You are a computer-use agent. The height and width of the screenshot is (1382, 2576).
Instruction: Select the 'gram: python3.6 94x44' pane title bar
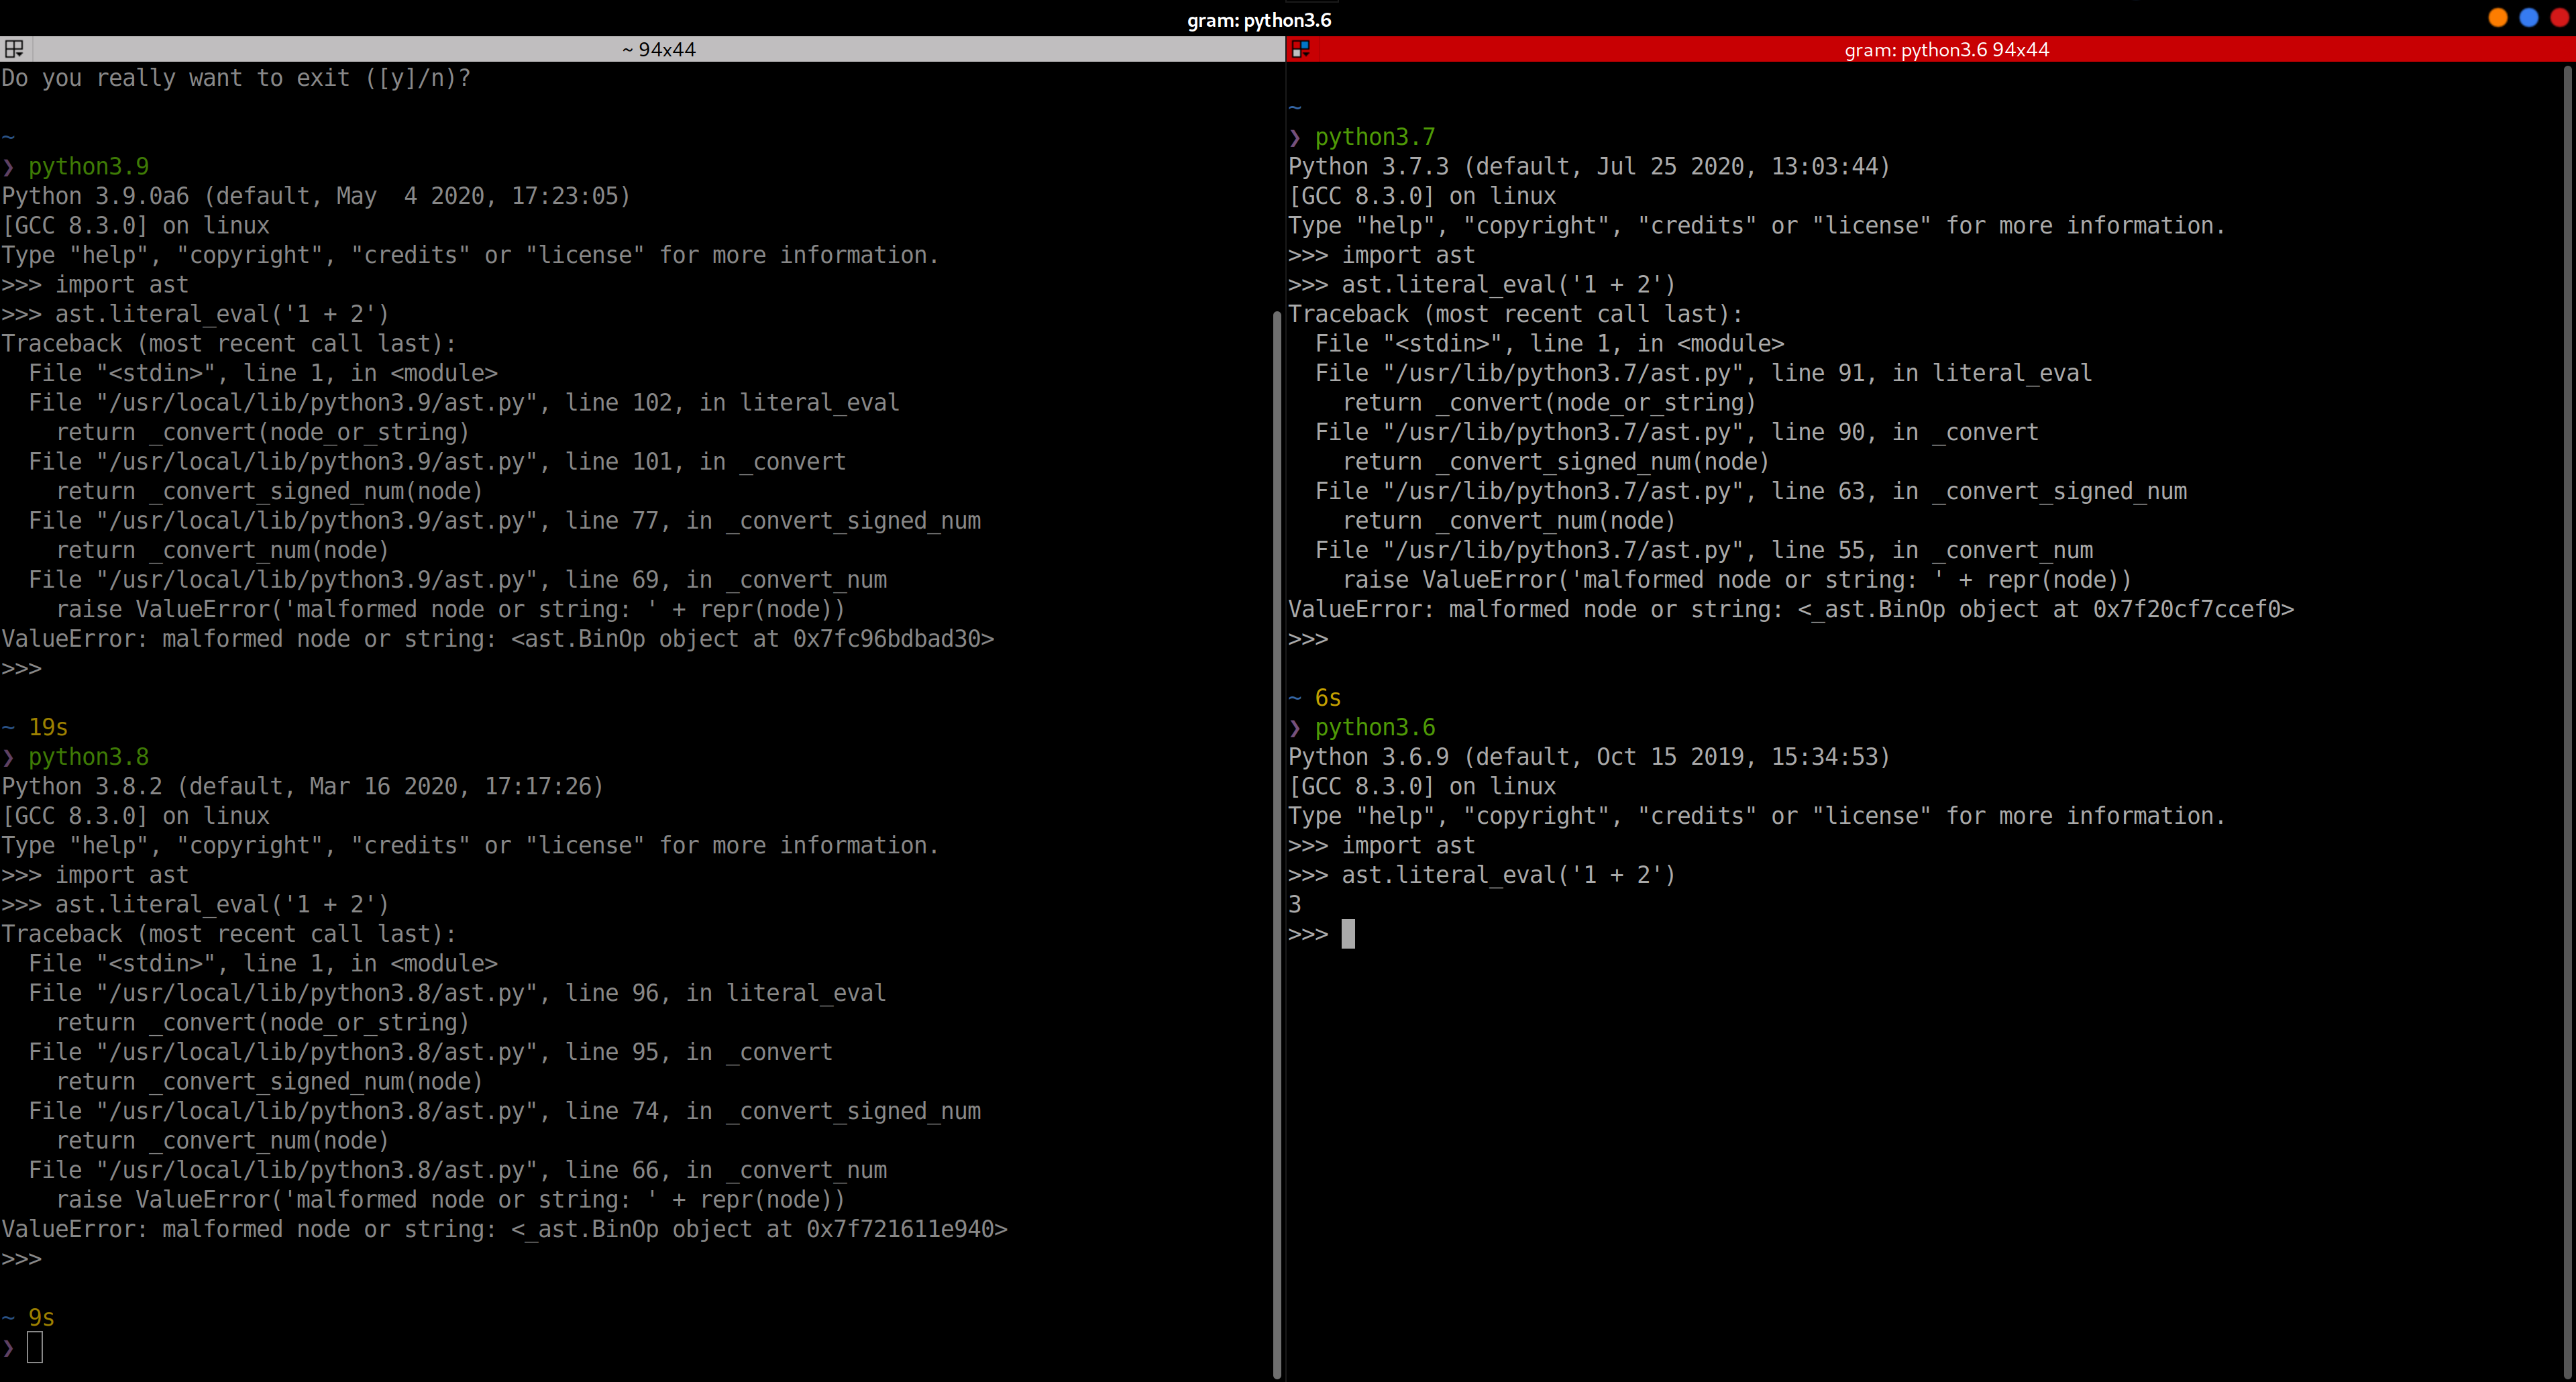point(1946,49)
